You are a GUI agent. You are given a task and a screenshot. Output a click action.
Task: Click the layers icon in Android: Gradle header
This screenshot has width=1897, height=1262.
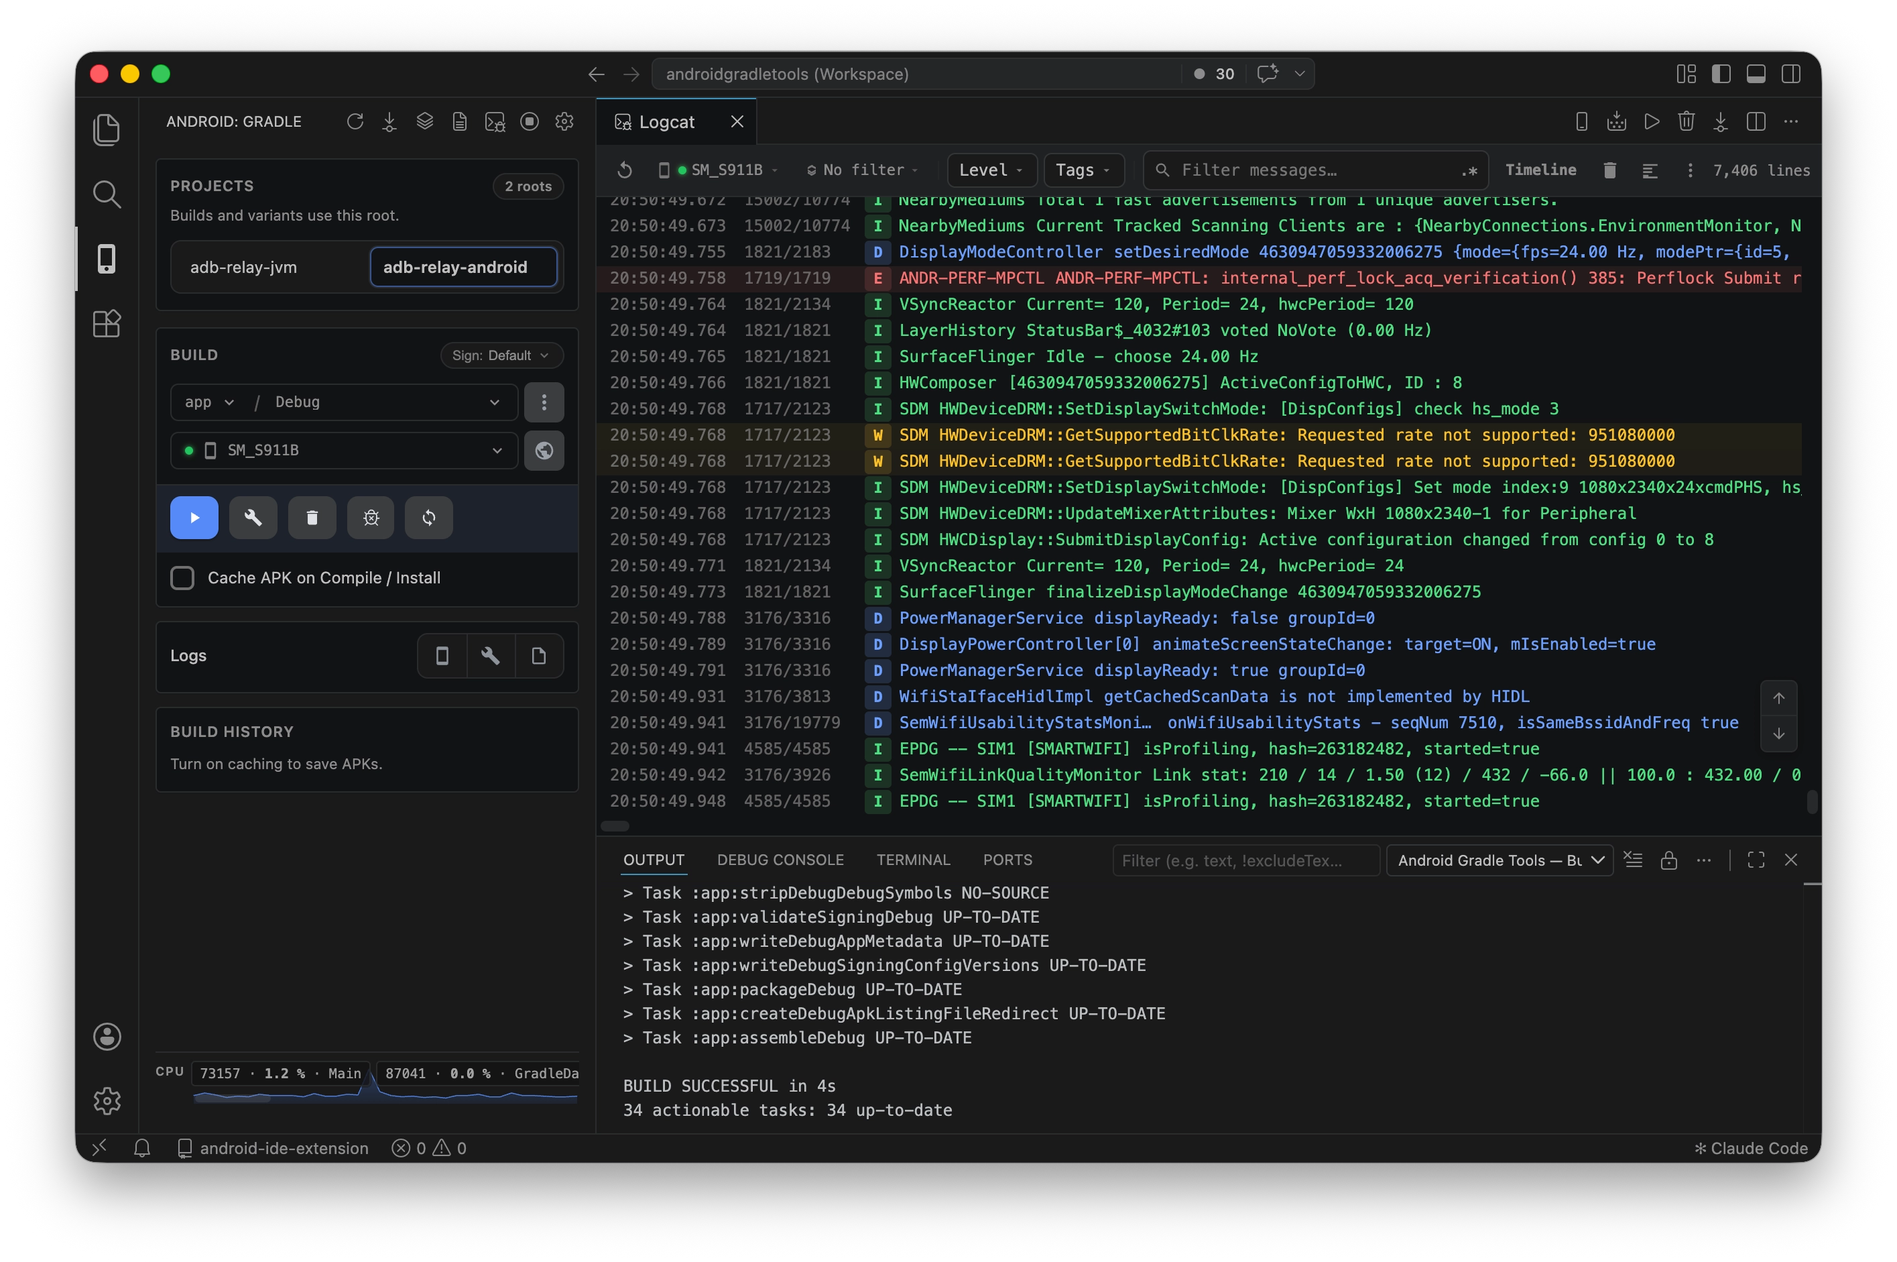(x=425, y=121)
